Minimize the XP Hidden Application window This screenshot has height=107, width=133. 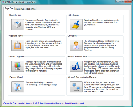coord(118,1)
